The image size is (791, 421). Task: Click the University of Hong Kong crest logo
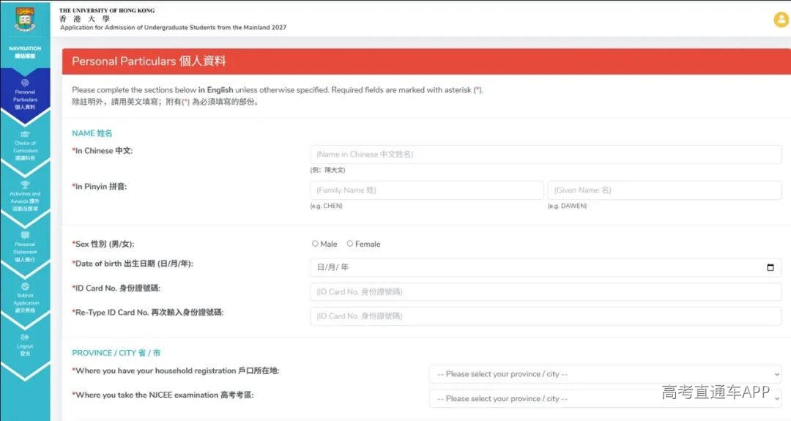[25, 19]
